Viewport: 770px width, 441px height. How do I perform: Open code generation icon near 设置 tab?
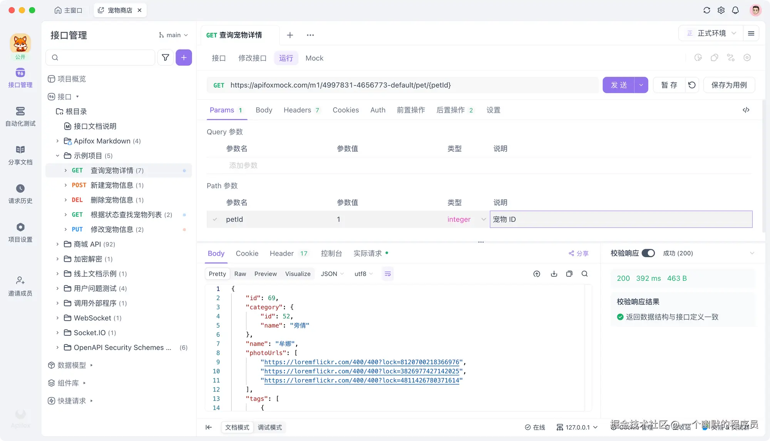(746, 110)
